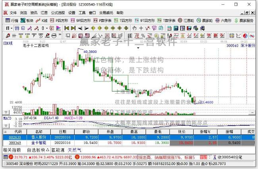Open the 板块 sector view

pyautogui.click(x=27, y=20)
